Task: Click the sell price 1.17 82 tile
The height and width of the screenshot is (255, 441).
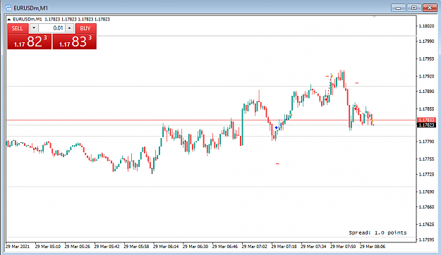Action: tap(30, 42)
